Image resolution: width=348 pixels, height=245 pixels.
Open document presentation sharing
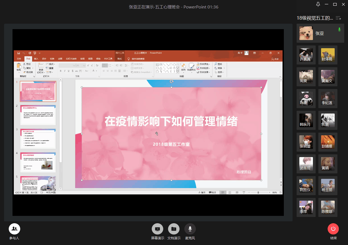coord(174,229)
